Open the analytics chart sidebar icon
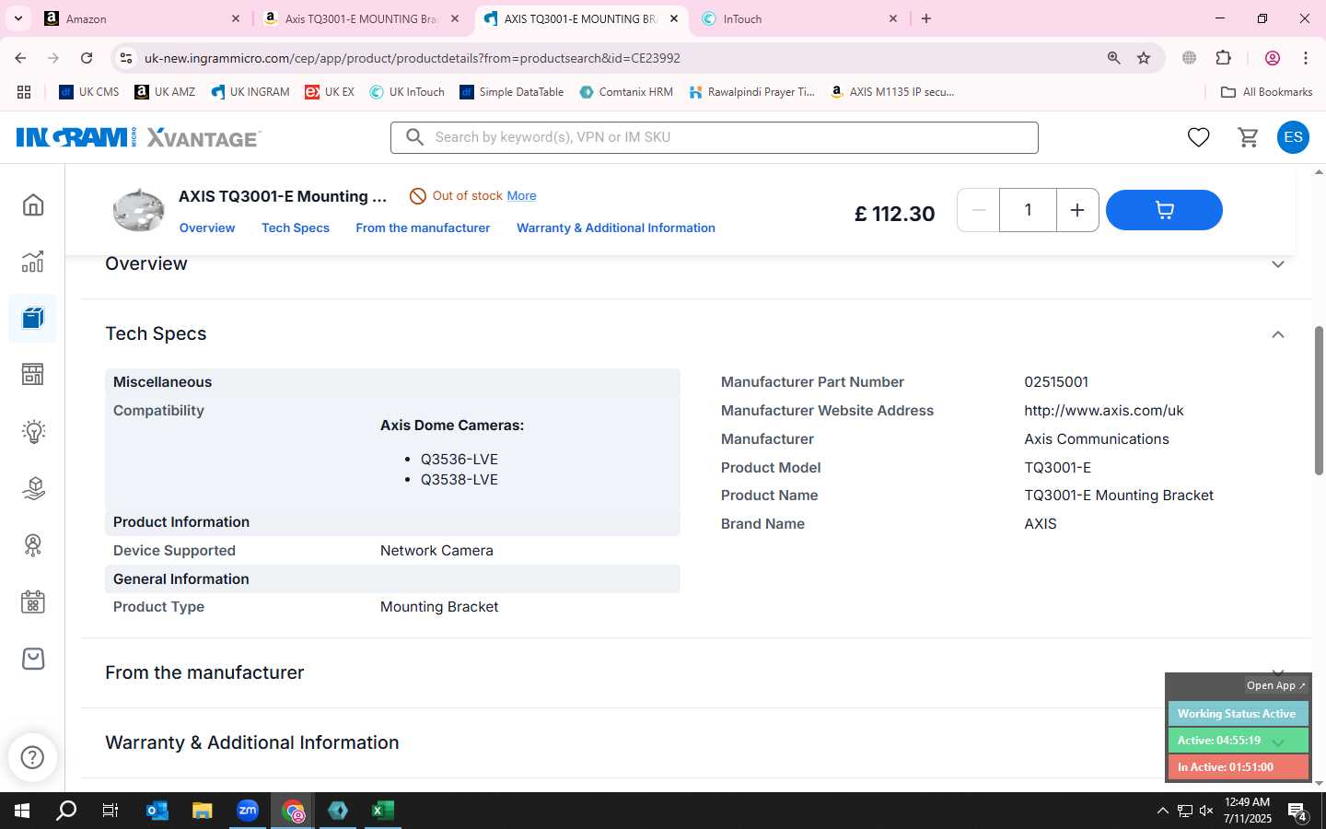This screenshot has width=1326, height=829. click(x=33, y=262)
